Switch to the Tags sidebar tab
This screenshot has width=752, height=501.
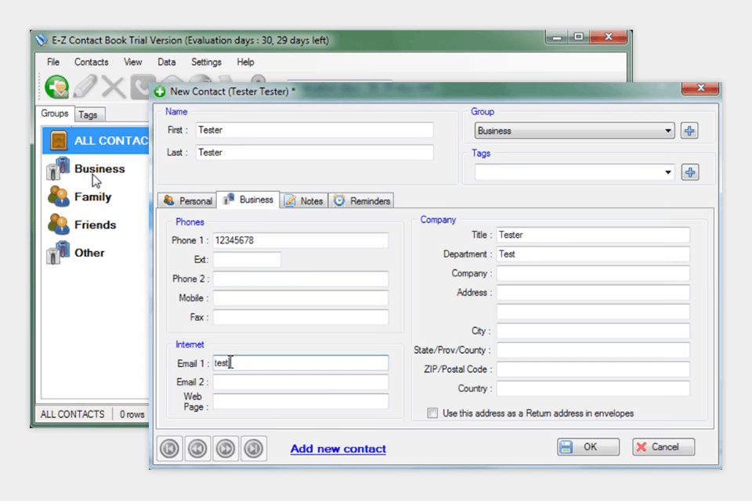tap(89, 114)
